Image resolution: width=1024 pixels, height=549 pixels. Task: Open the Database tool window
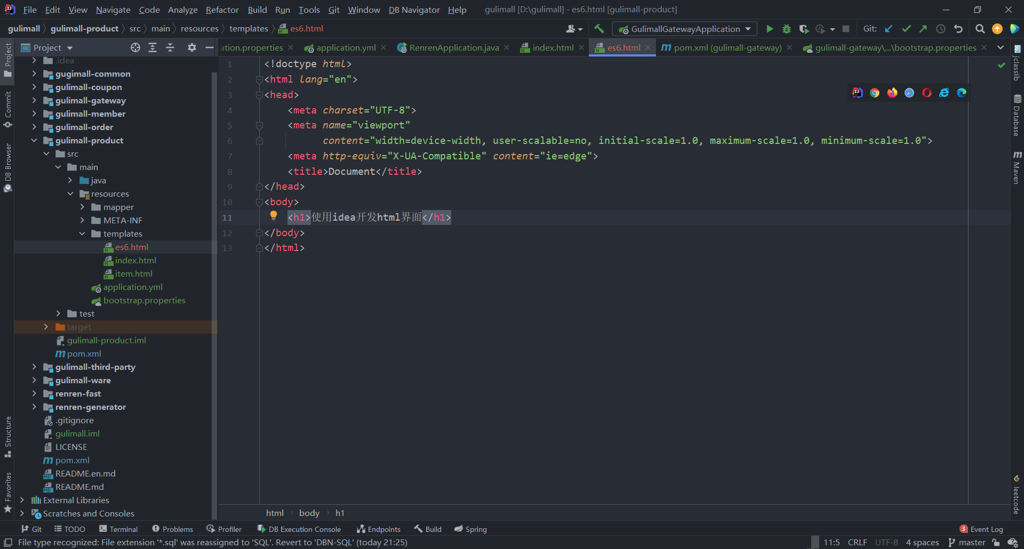pyautogui.click(x=1017, y=115)
